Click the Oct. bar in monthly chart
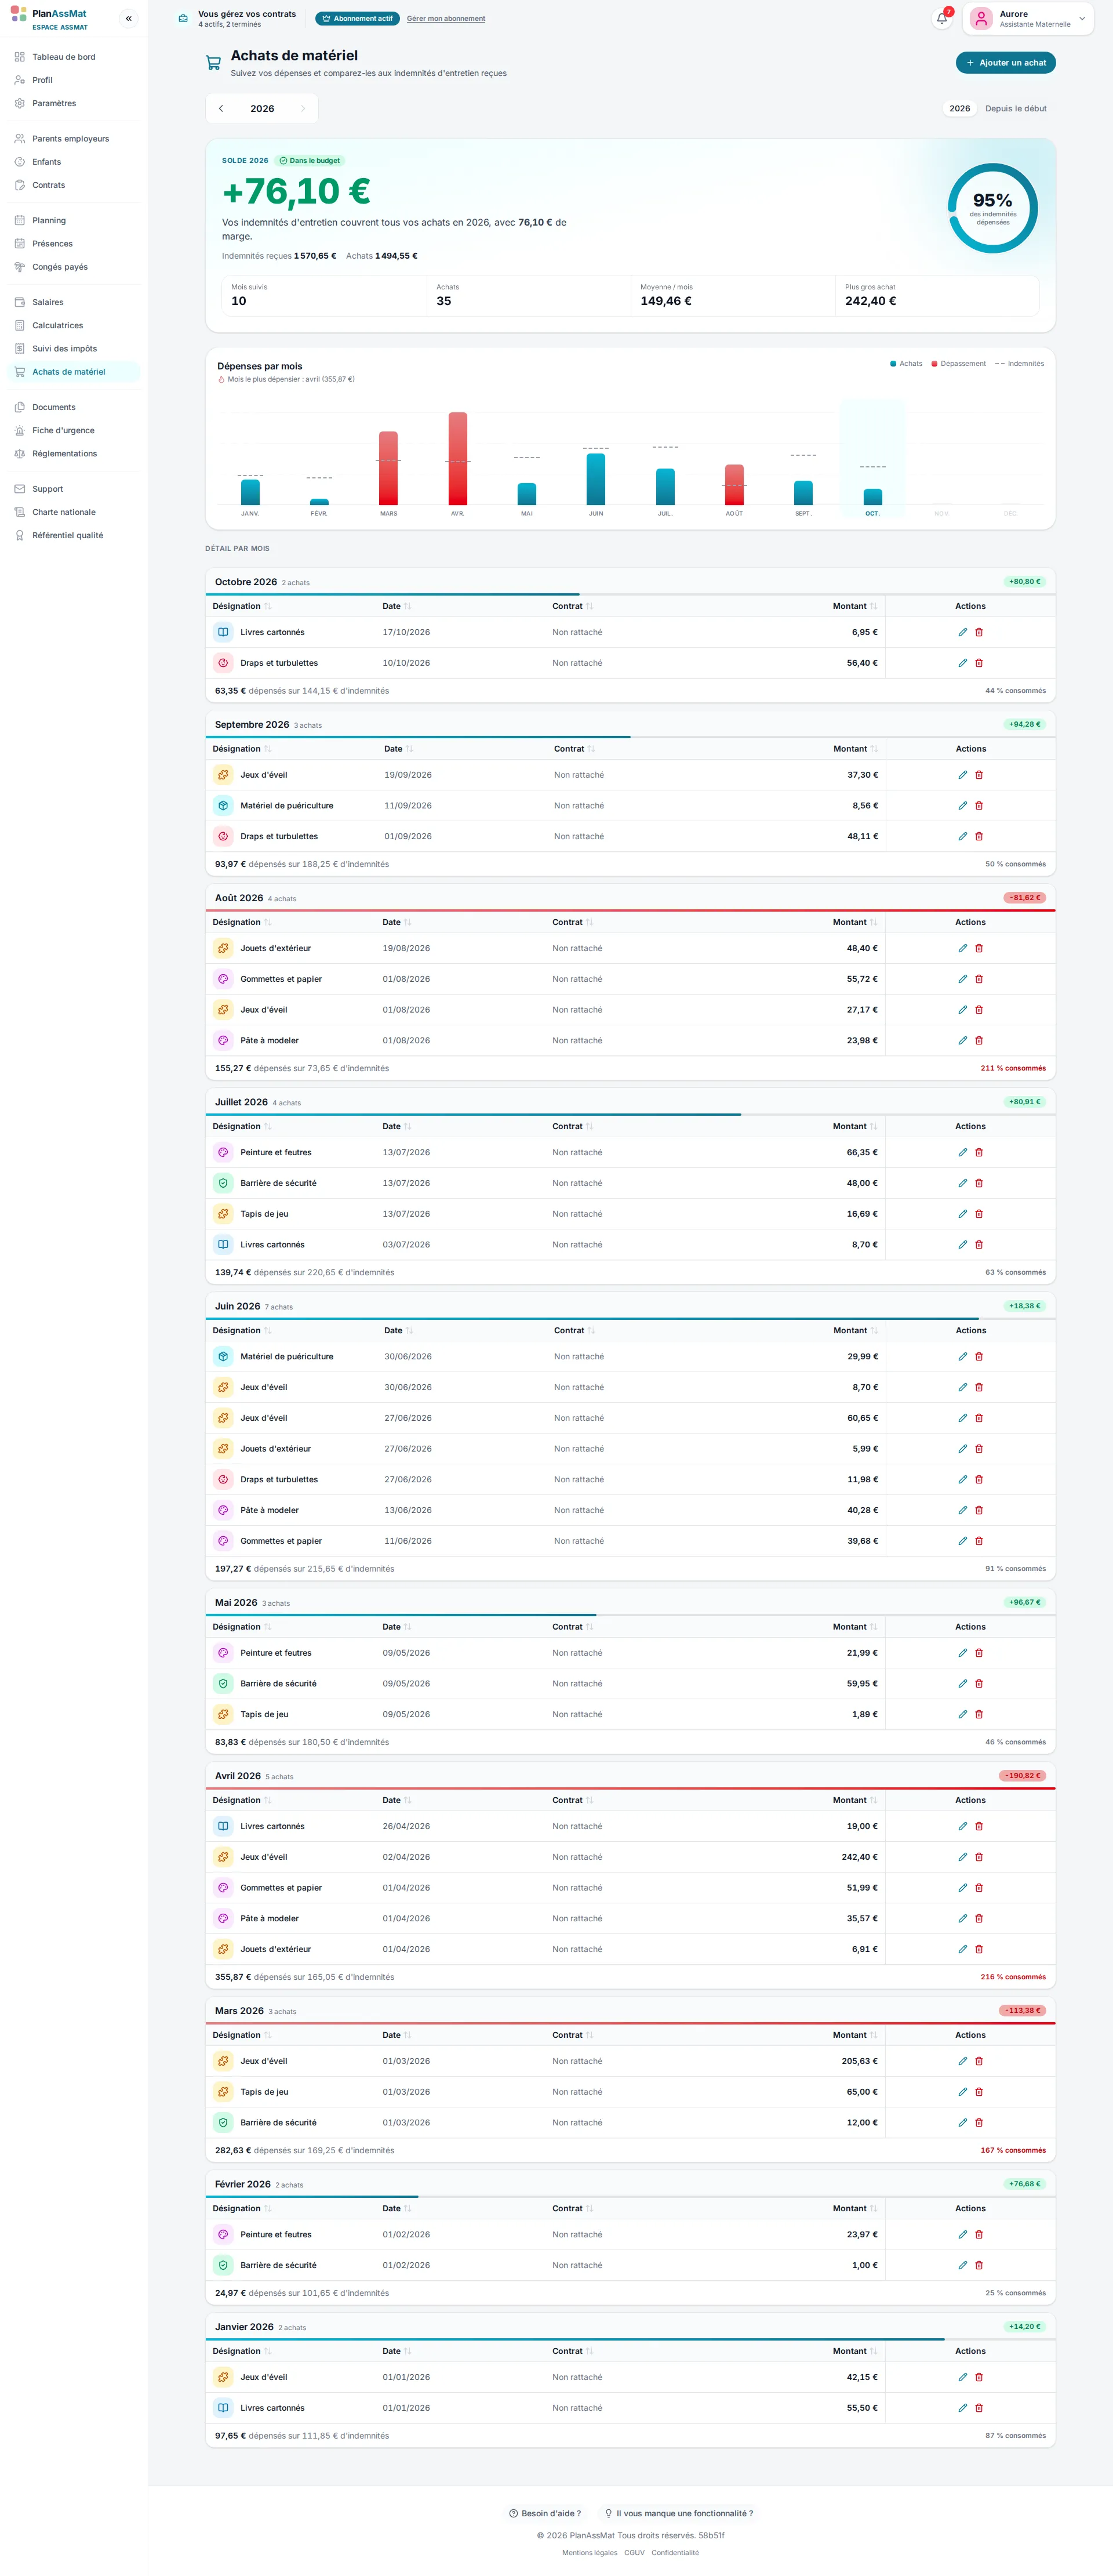Image resolution: width=1113 pixels, height=2576 pixels. (x=873, y=497)
